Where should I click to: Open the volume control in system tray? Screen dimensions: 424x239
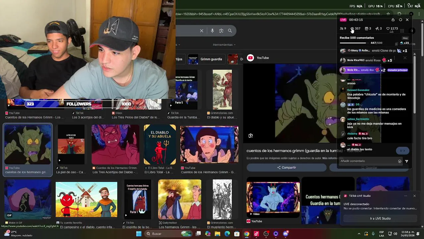tap(396, 234)
